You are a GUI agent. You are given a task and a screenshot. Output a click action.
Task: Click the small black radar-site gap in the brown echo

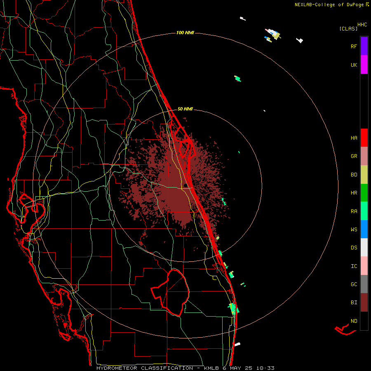(x=185, y=185)
